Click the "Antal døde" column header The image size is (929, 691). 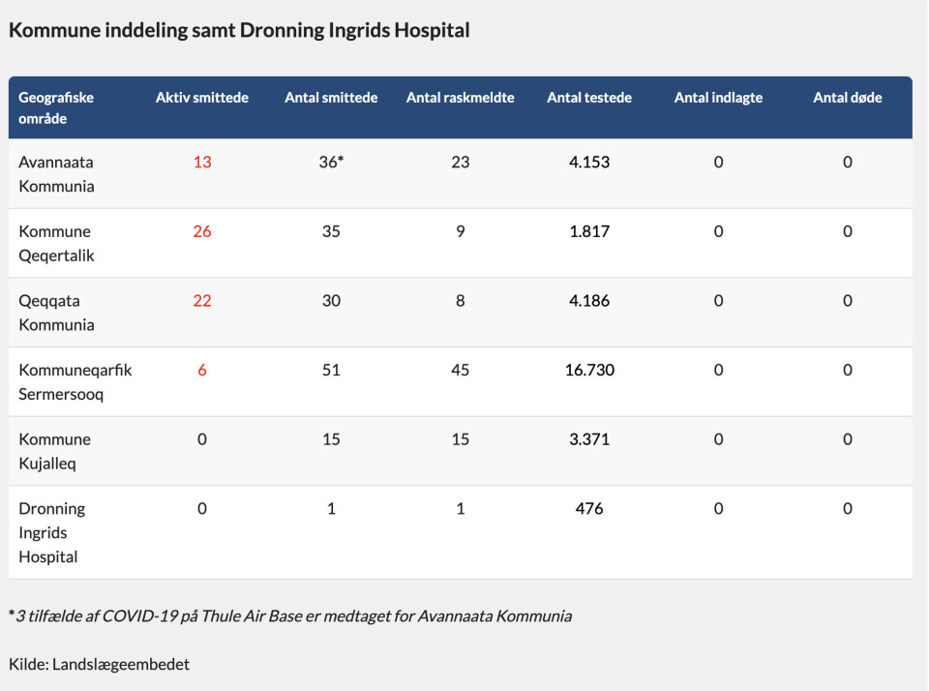847,98
